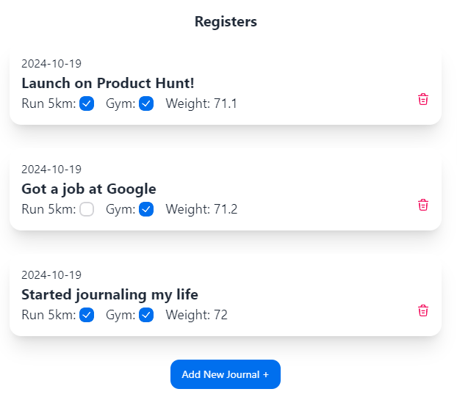Uncheck Gym on Google job entry
457x400 pixels.
click(x=146, y=209)
